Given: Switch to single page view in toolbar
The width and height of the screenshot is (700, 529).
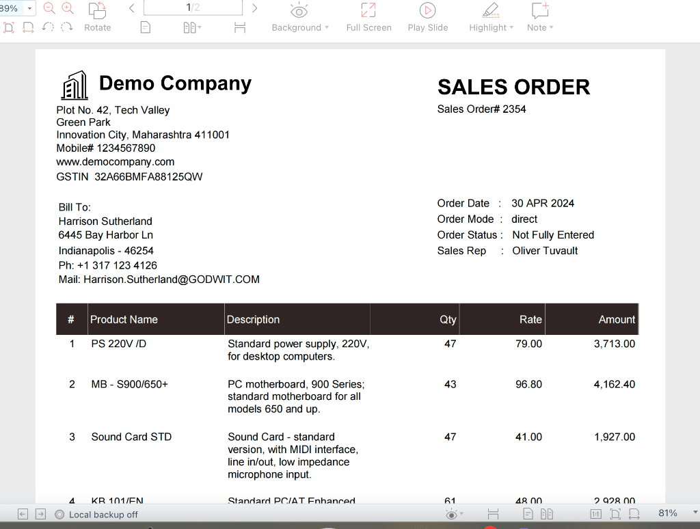Looking at the screenshot, I should tap(146, 27).
